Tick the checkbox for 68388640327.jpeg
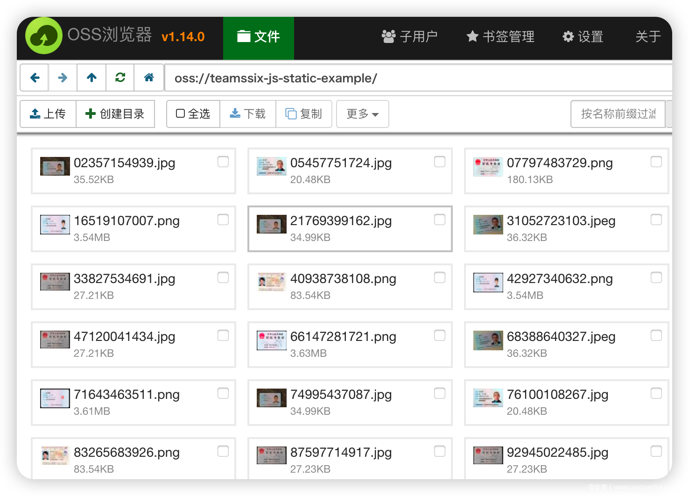This screenshot has height=496, width=689. pos(656,335)
